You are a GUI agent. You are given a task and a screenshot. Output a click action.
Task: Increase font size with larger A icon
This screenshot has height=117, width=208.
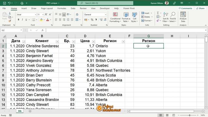(46, 14)
